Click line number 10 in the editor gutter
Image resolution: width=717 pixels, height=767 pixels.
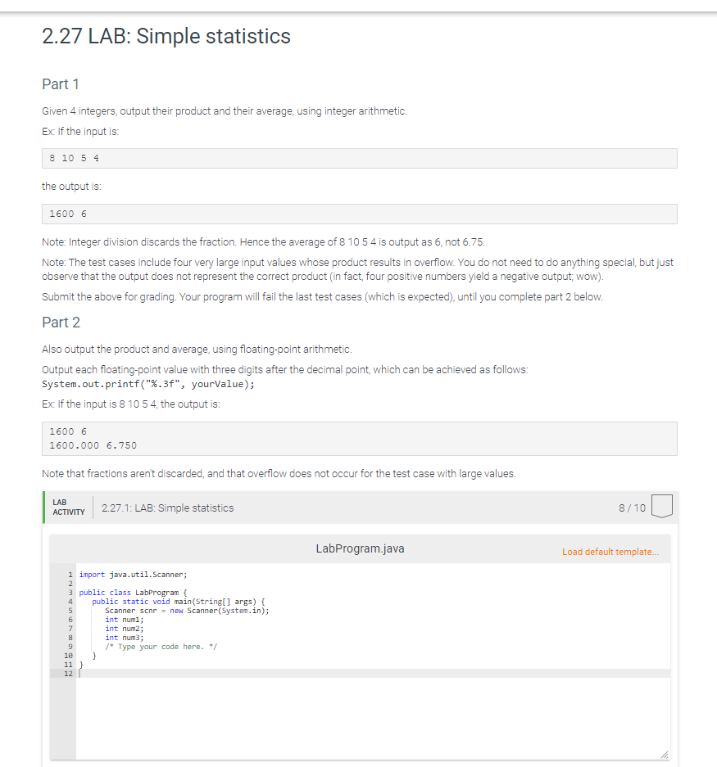click(x=69, y=656)
